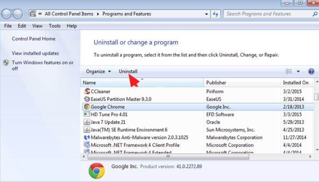The height and width of the screenshot is (182, 319).
Task: Select Java(TM) SE Runtime Environment 6 entry
Action: pos(129,130)
